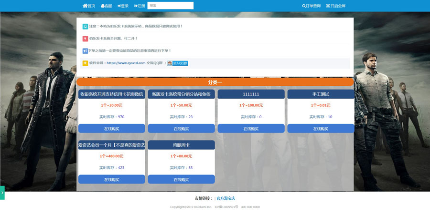Click the yellow plus icon

pos(86,63)
